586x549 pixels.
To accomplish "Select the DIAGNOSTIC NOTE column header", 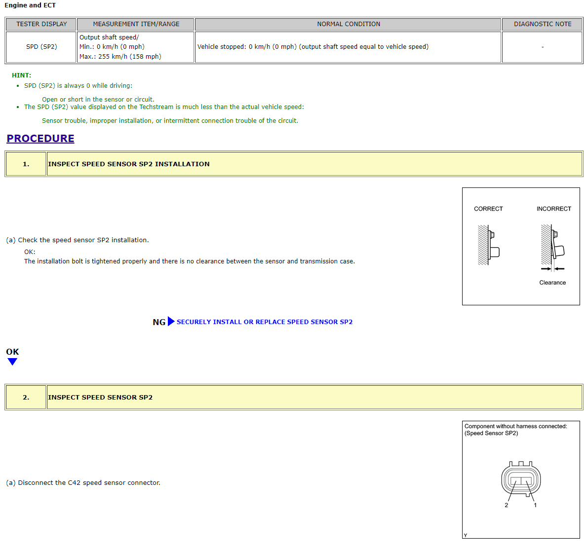I will click(542, 24).
